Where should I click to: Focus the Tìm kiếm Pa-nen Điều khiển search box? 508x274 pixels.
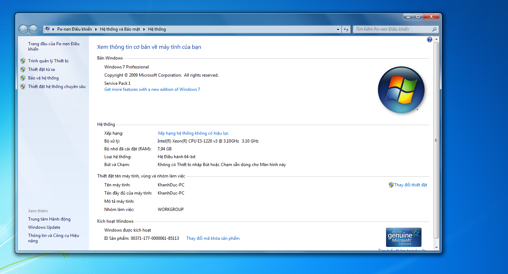[x=396, y=29]
